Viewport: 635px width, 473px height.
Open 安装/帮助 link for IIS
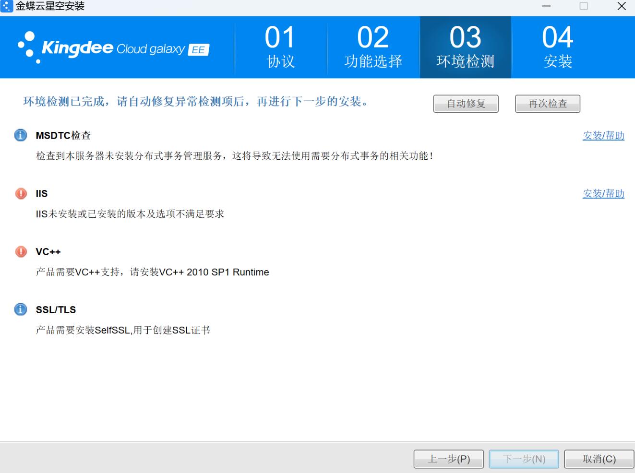pyautogui.click(x=603, y=194)
